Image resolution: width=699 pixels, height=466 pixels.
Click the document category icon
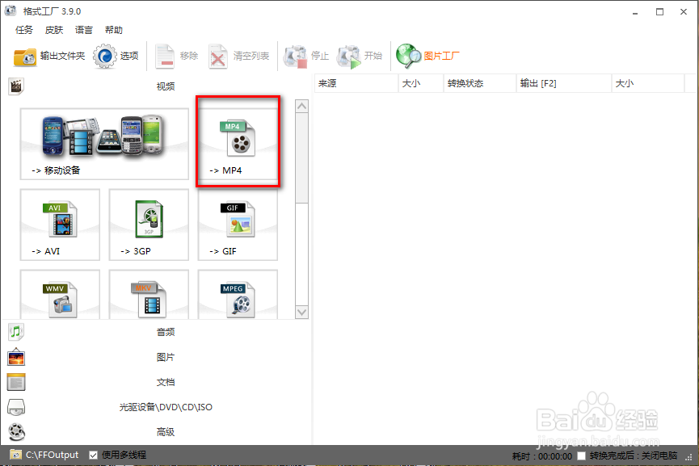coord(16,382)
